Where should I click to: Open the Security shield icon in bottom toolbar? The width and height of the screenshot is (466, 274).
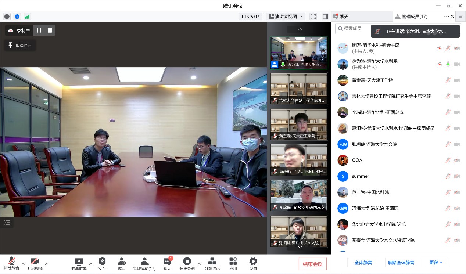coord(102,263)
